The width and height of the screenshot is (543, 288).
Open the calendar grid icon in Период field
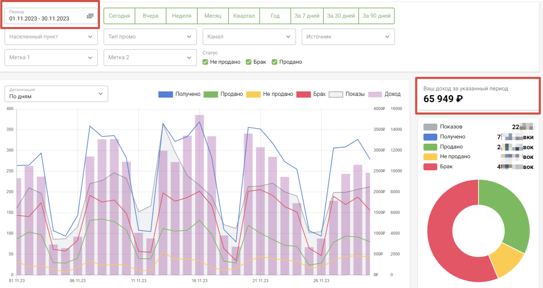coord(90,16)
